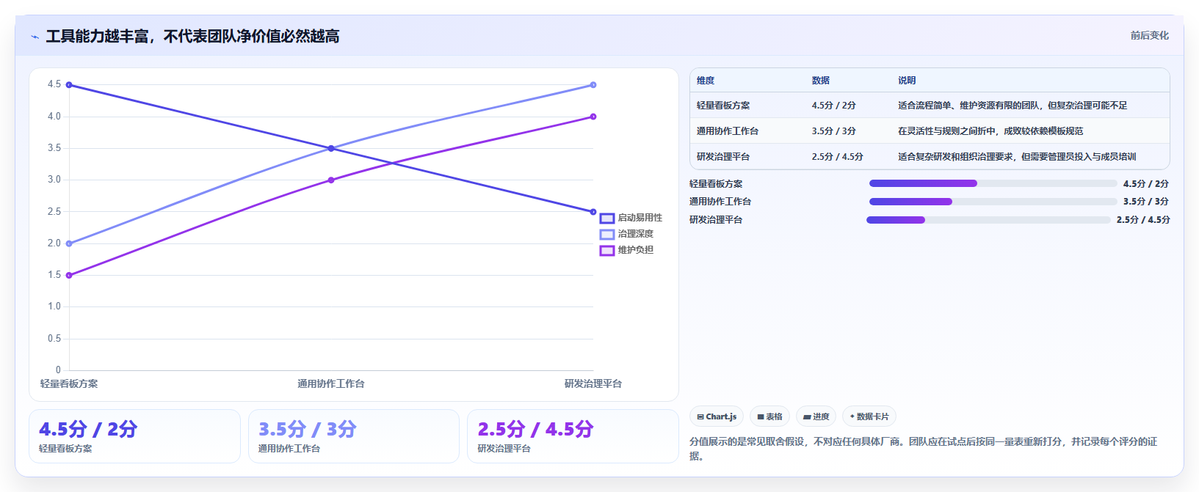The image size is (1199, 492).
Task: Select the 研发治理平台 table row name
Action: (723, 157)
